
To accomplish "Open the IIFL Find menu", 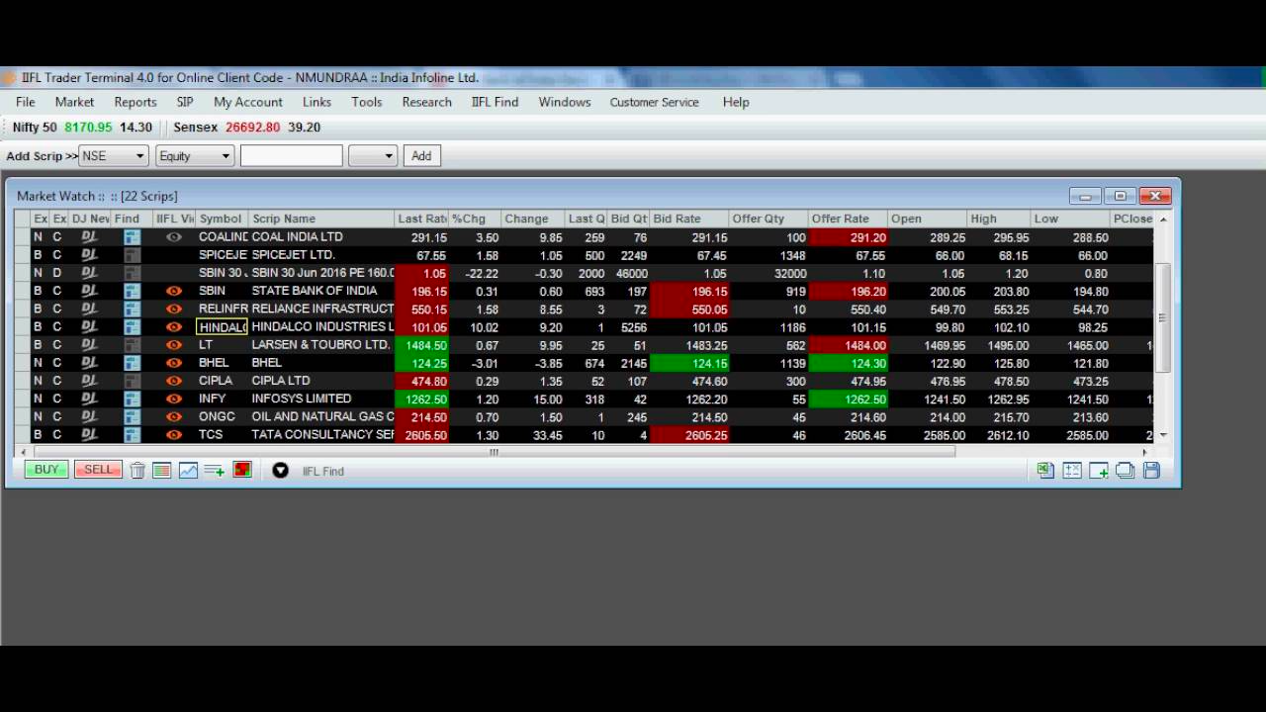I will click(x=495, y=102).
